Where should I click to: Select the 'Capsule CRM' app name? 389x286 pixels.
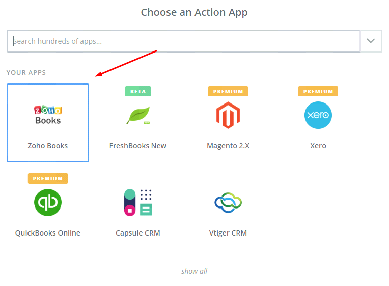138,233
